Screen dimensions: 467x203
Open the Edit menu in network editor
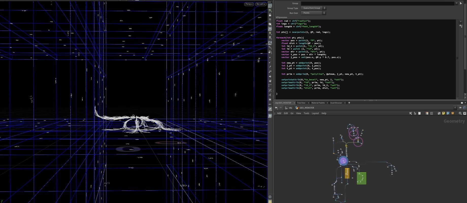(x=286, y=113)
